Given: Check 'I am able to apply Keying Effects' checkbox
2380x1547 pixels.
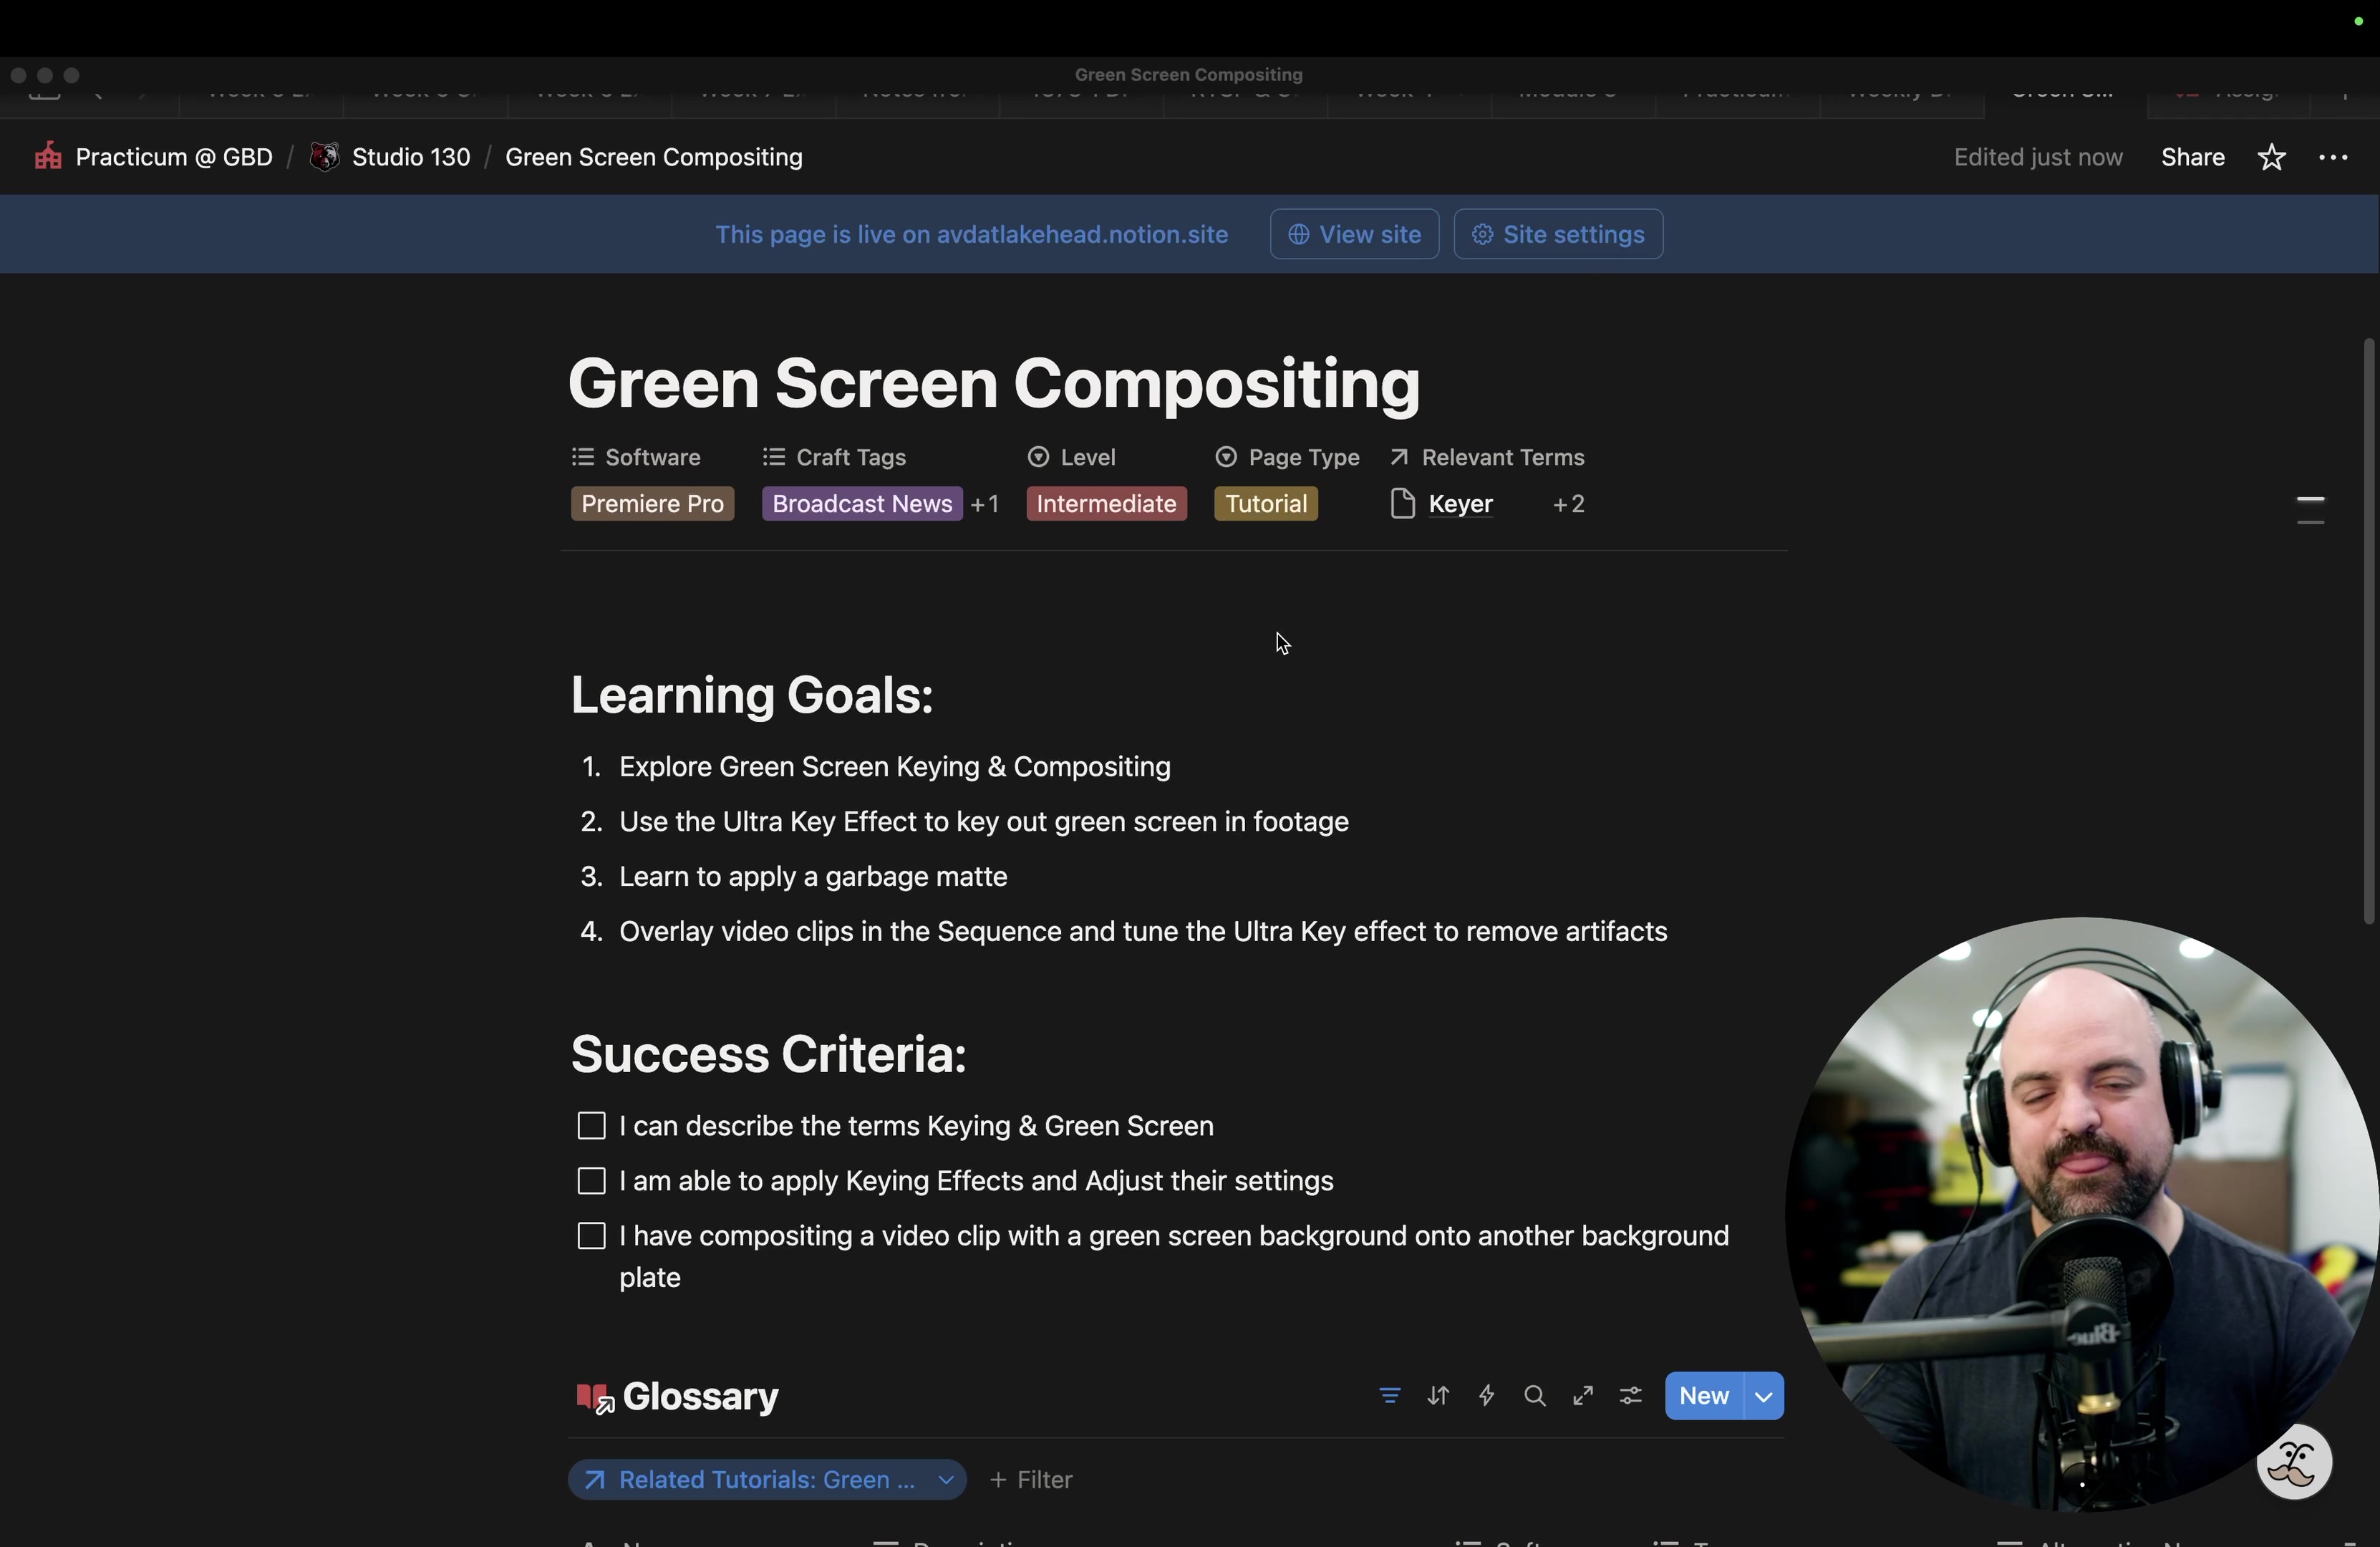Looking at the screenshot, I should tap(591, 1181).
